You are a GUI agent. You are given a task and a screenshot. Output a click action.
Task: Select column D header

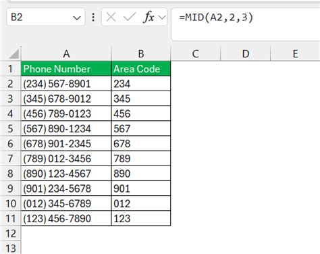246,54
